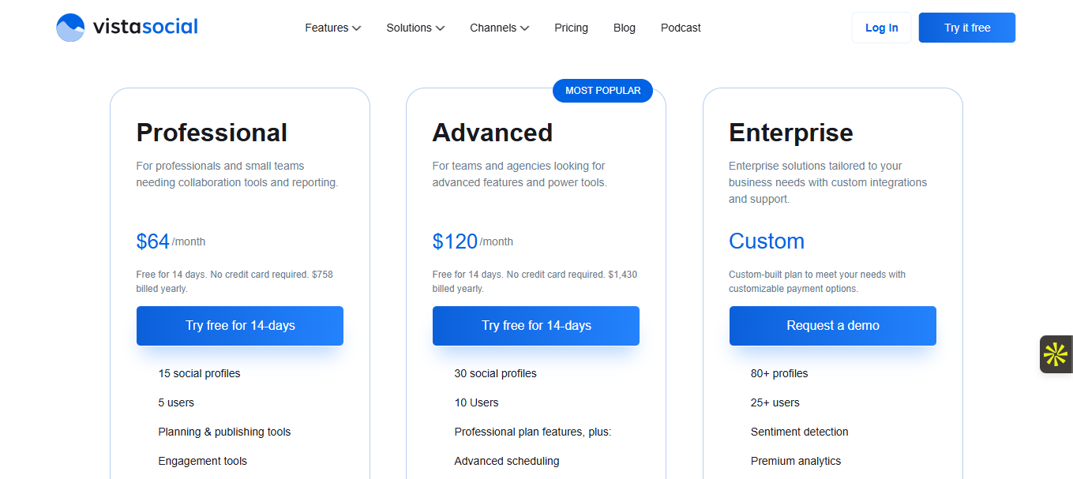This screenshot has width=1073, height=479.
Task: Open the Blog page
Action: point(624,28)
